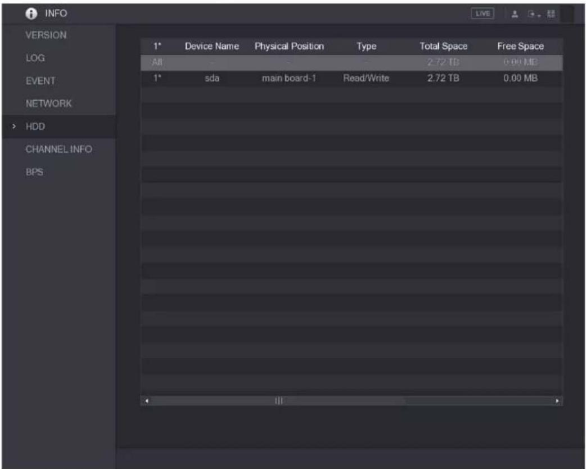The image size is (586, 469).
Task: Click 2.72 TB in the sda row
Action: click(443, 78)
